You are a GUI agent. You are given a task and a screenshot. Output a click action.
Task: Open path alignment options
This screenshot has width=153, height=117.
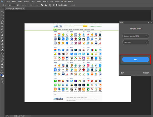(x=46, y=5)
